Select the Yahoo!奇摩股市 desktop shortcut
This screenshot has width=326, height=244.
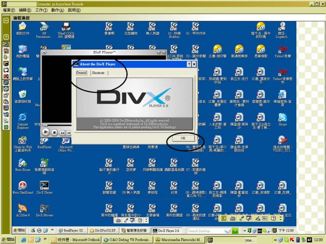point(282,76)
